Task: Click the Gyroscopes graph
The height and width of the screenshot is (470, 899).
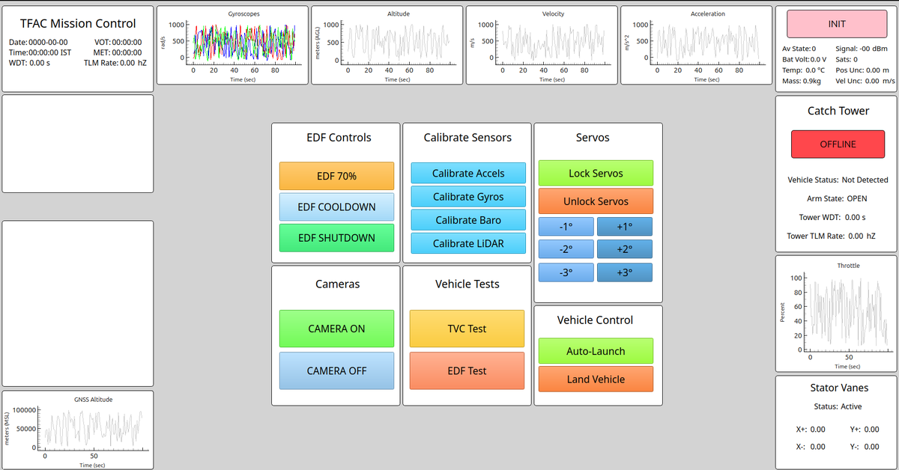Action: pos(234,45)
